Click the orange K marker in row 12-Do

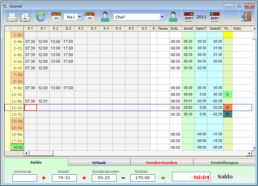(x=228, y=108)
